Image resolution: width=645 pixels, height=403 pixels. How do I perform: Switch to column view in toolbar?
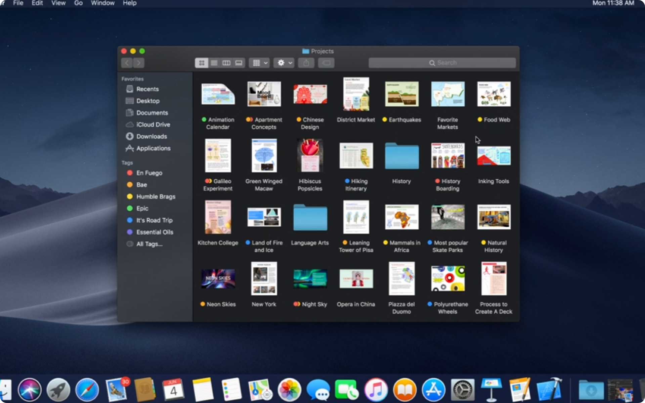coord(226,63)
